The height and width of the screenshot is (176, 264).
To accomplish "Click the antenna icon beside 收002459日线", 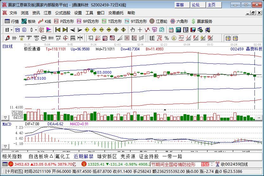I will (217, 164).
